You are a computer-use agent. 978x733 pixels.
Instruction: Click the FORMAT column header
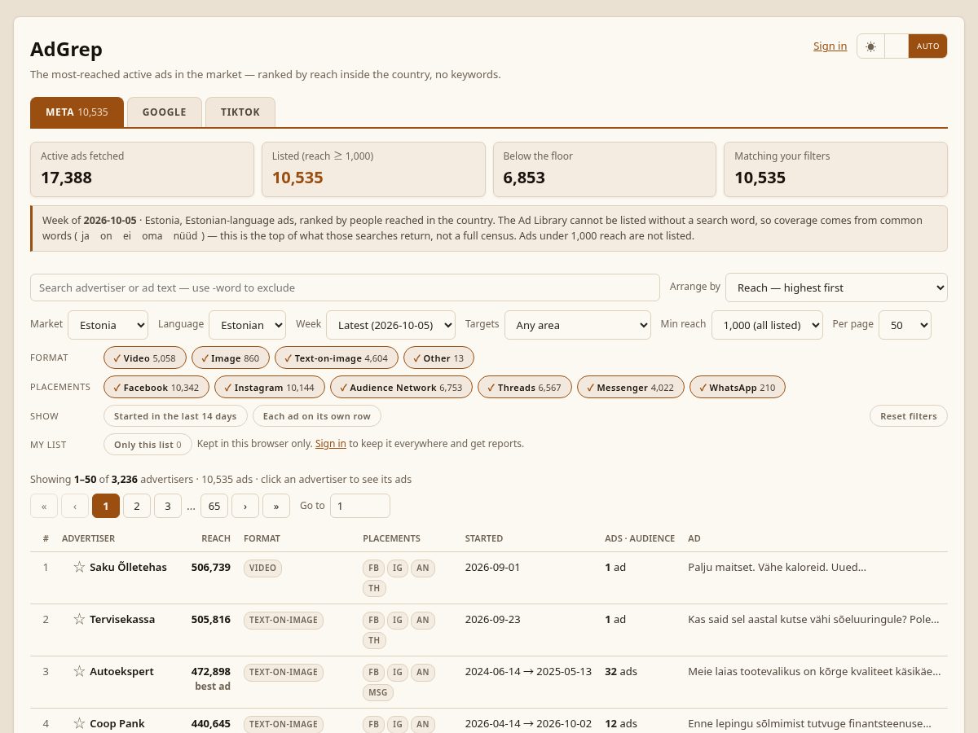coord(262,538)
